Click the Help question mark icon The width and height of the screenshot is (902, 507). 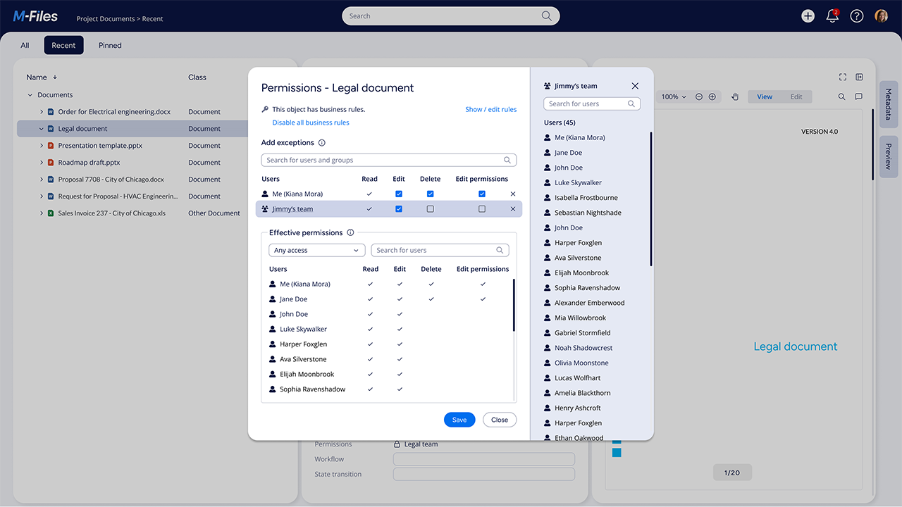(x=856, y=15)
